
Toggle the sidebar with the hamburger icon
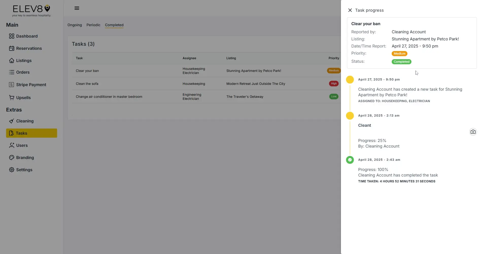tap(77, 8)
